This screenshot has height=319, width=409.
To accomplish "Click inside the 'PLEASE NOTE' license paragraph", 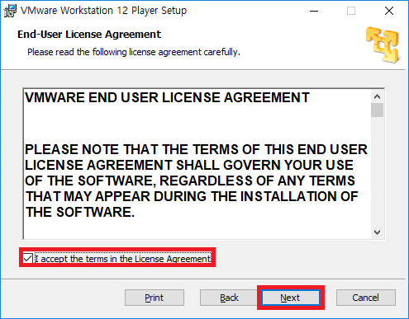I will (196, 181).
